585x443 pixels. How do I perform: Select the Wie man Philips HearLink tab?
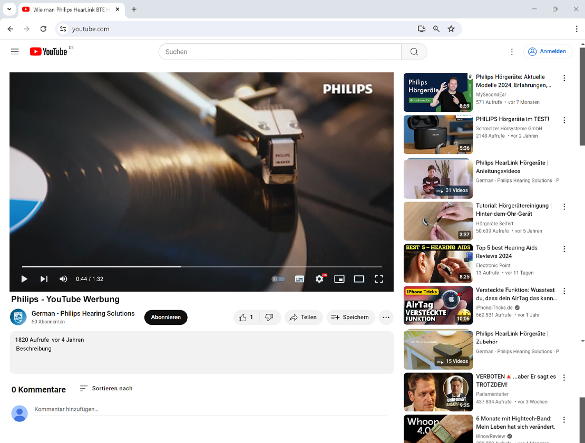[72, 9]
